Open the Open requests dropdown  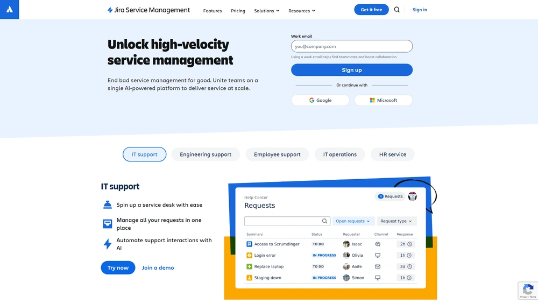(353, 221)
